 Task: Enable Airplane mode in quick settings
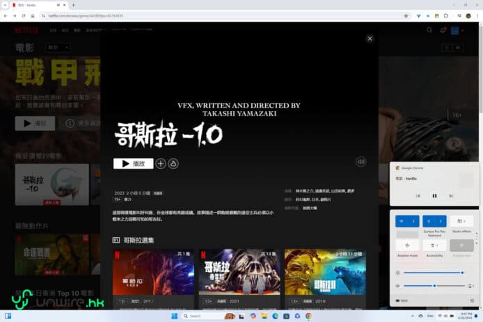[407, 245]
